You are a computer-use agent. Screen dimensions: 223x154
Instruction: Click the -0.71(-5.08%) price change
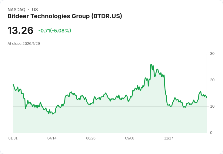click(55, 31)
